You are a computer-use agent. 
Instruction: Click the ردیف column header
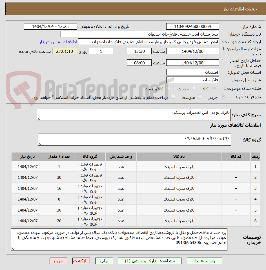[255, 156]
